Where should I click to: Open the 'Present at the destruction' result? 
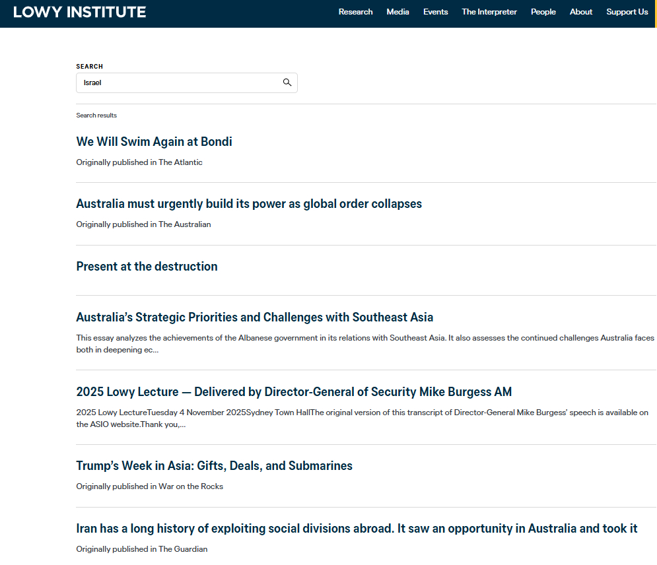[x=147, y=267]
